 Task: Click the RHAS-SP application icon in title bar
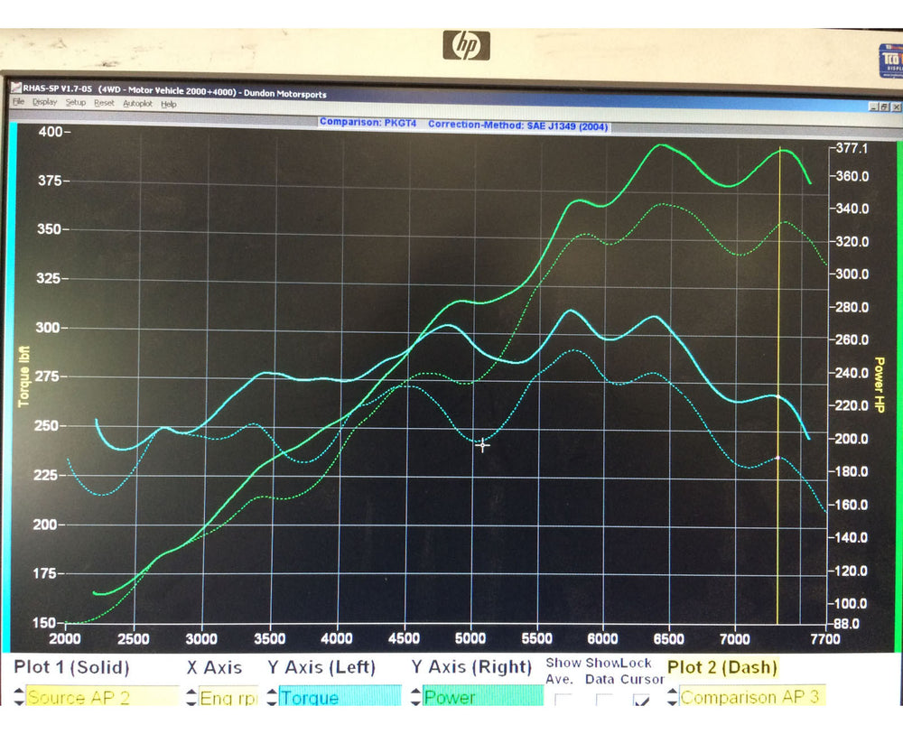coord(15,92)
